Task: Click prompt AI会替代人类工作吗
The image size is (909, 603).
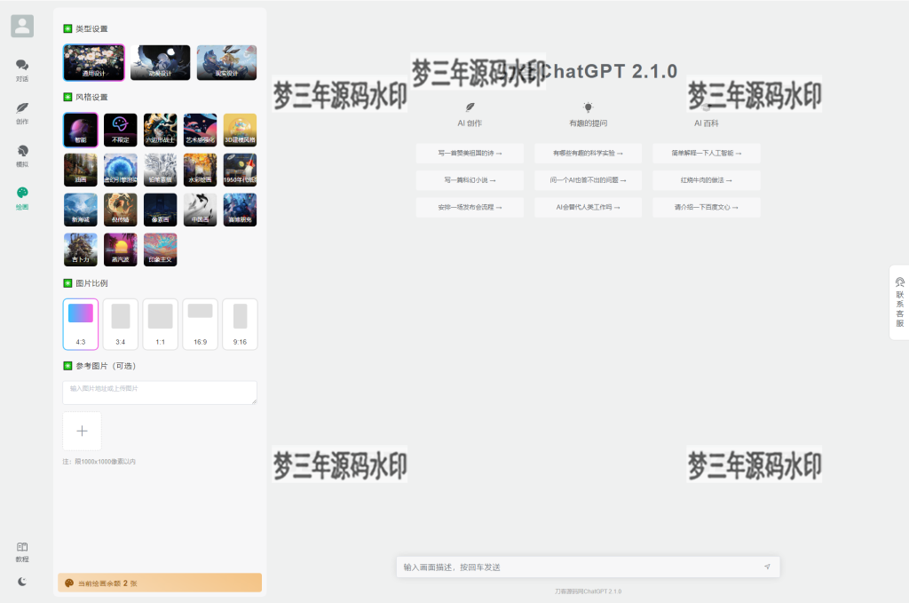Action: [588, 207]
